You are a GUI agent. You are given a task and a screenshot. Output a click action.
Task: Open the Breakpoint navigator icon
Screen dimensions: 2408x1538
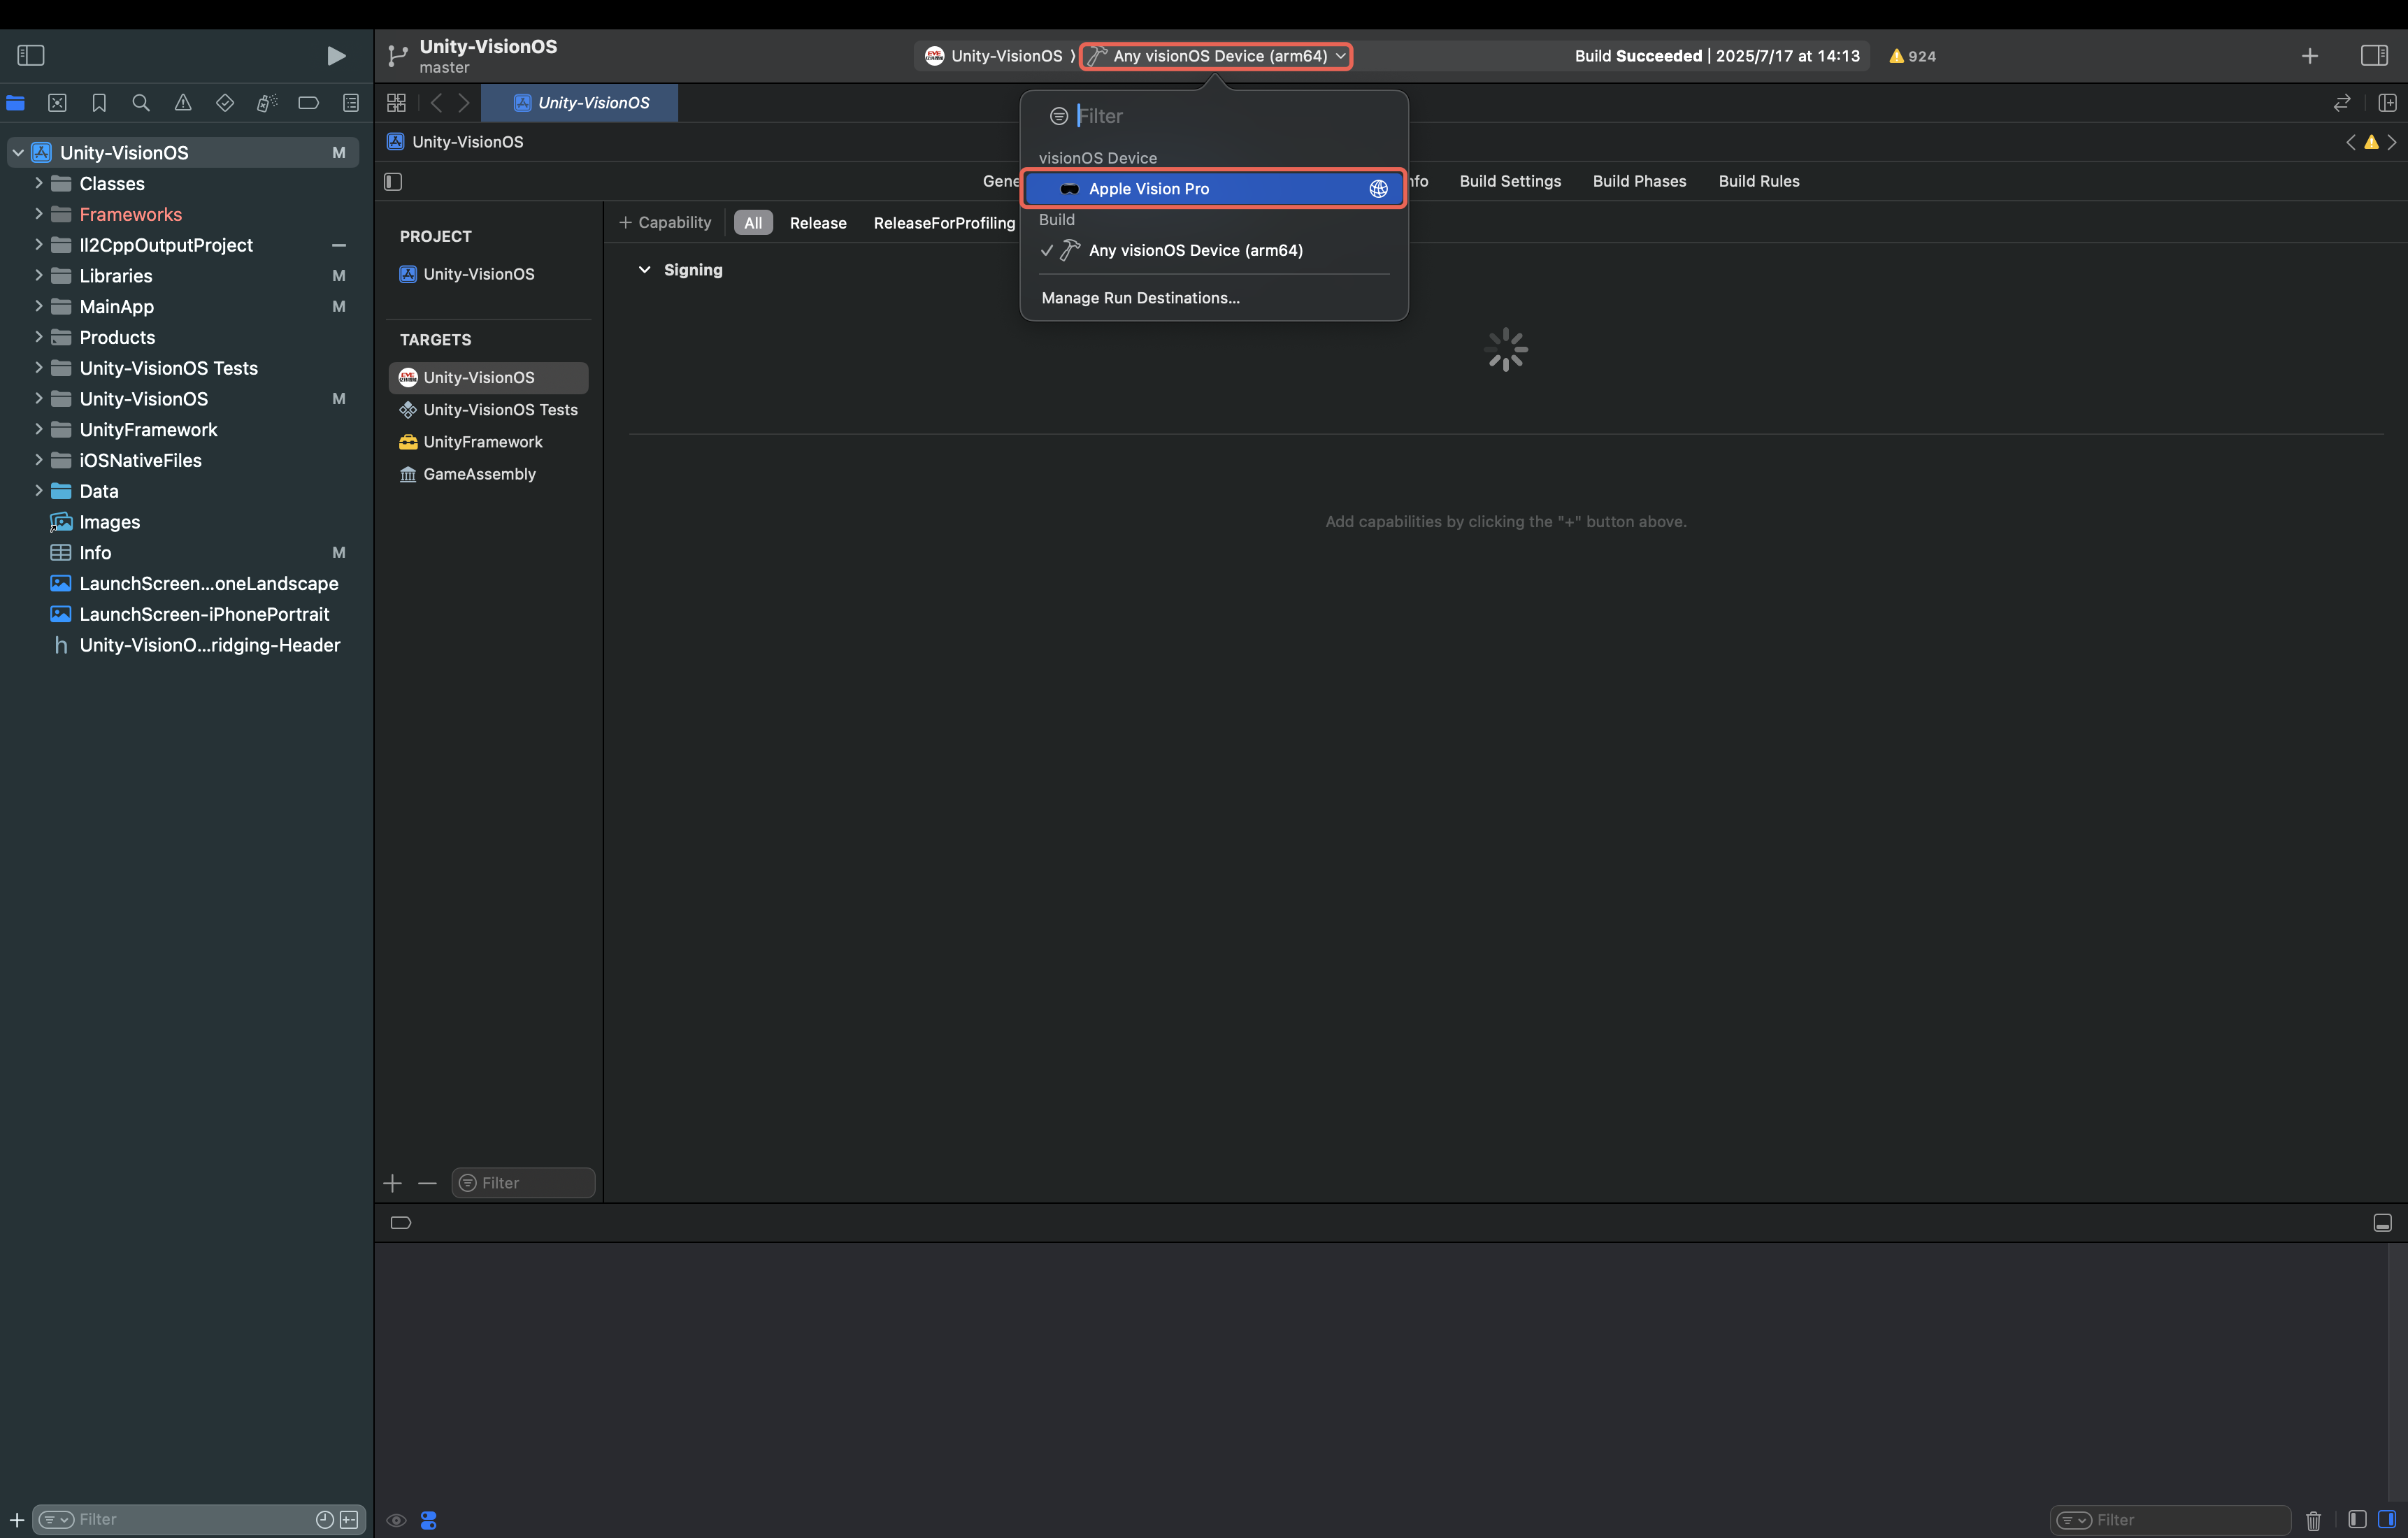308,102
